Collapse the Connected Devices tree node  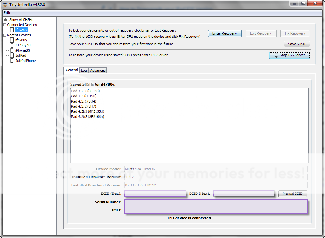tap(5, 25)
